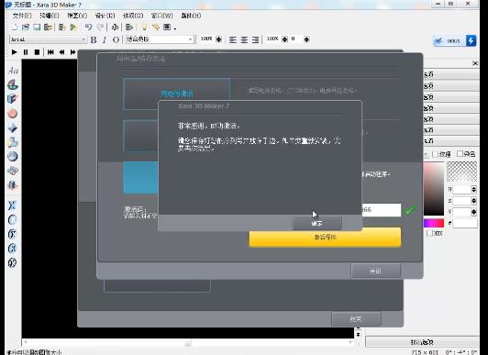Adjust the S value stepper

pos(473,201)
